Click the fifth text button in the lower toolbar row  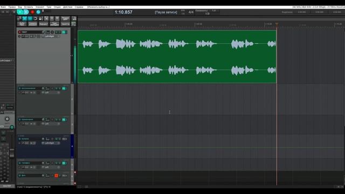65,24
